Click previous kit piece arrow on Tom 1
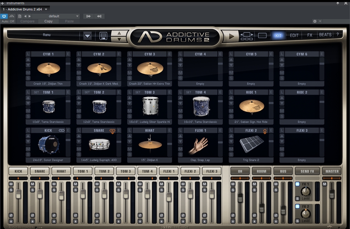Image resolution: width=350 pixels, height=229 pixels. pos(28,98)
